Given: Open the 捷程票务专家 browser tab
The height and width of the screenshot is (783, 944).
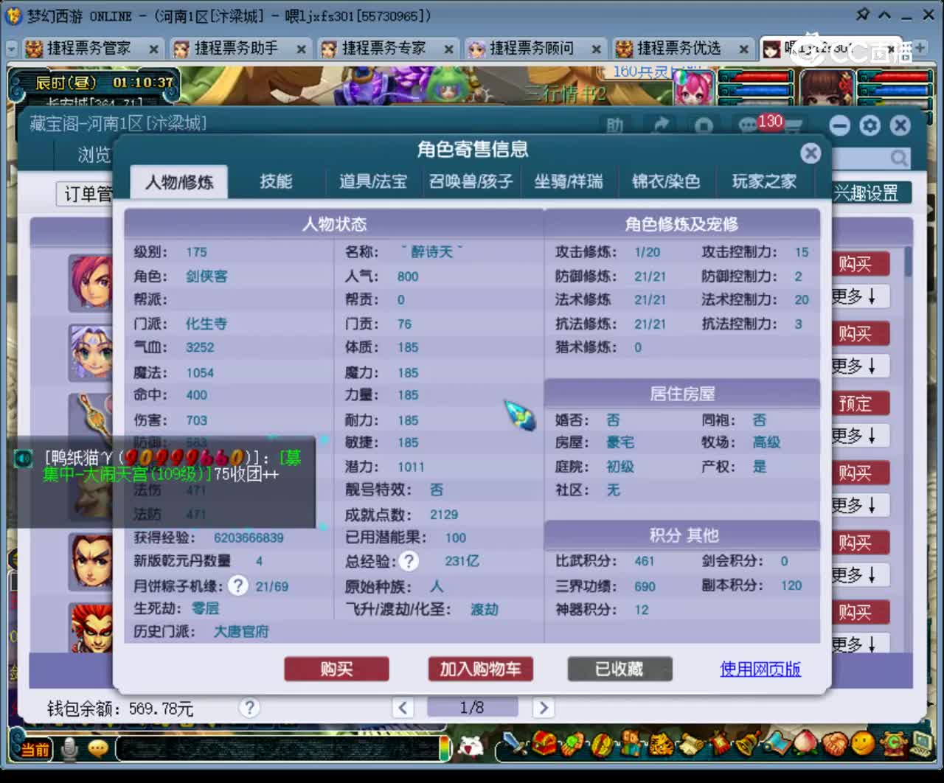Looking at the screenshot, I should [x=383, y=49].
